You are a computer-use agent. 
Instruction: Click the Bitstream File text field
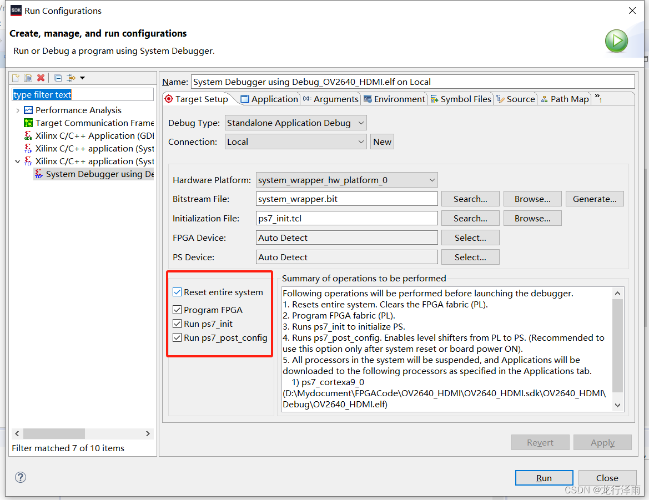[346, 199]
